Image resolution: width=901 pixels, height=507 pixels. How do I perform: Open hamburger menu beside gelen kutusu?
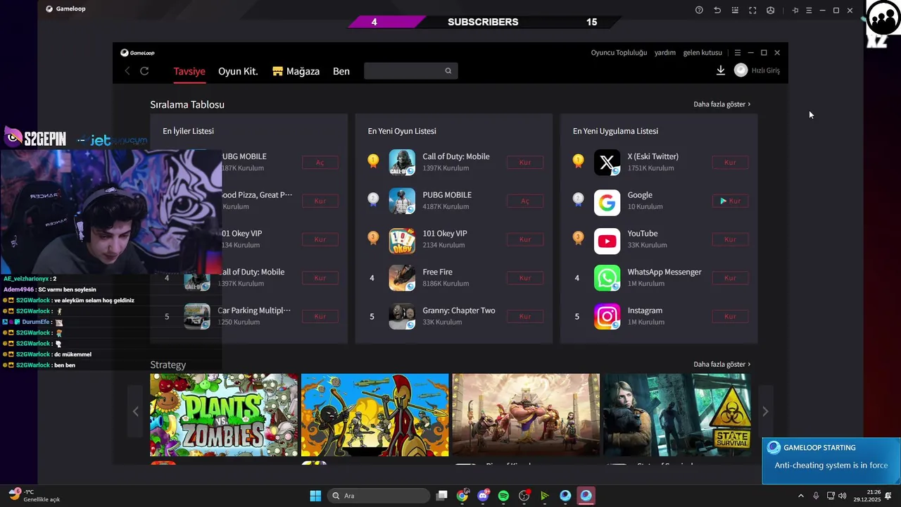[738, 53]
